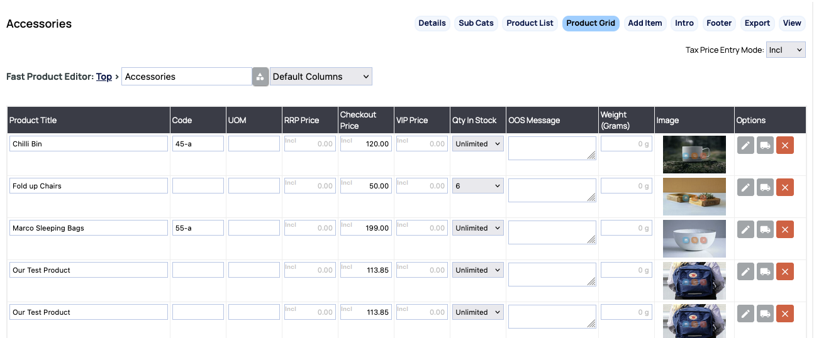Screen dimensions: 814x338
Task: Click the Add Item button
Action: (645, 23)
